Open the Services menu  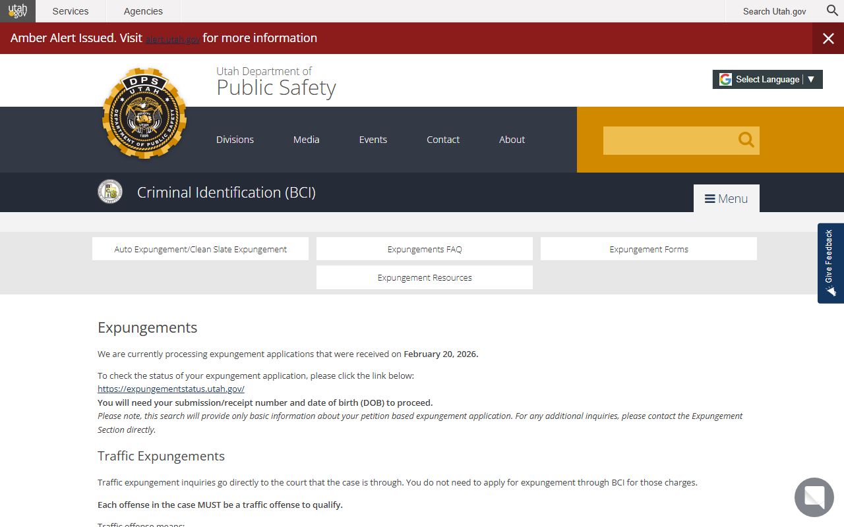(x=71, y=11)
